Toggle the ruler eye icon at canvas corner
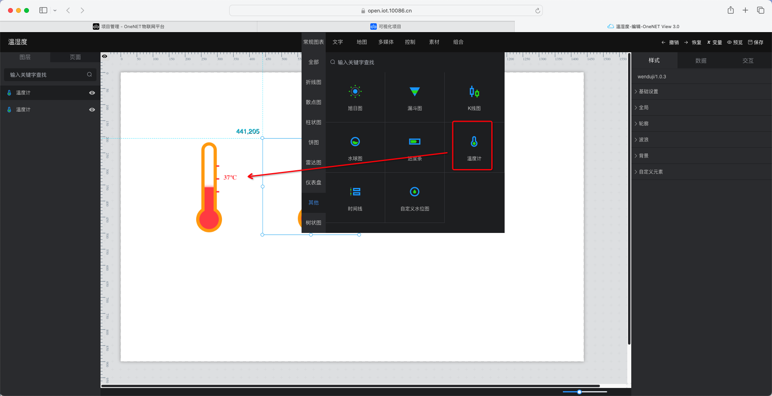Viewport: 772px width, 396px height. click(105, 56)
